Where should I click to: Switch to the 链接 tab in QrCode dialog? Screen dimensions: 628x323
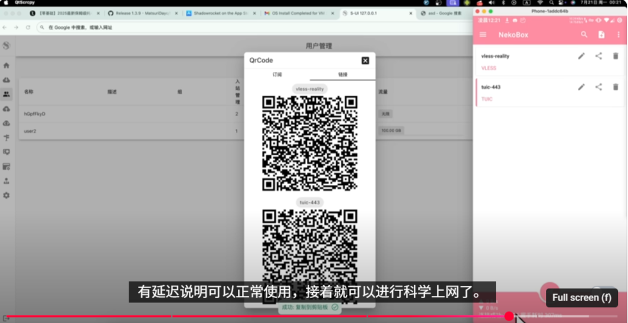click(x=343, y=74)
